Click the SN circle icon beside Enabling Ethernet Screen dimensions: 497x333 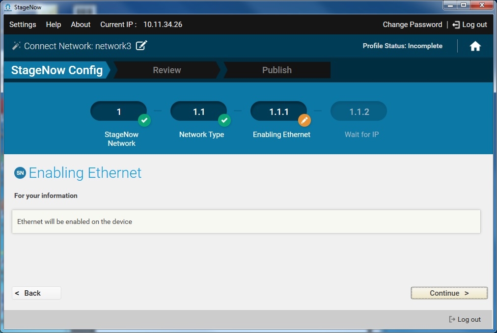20,173
